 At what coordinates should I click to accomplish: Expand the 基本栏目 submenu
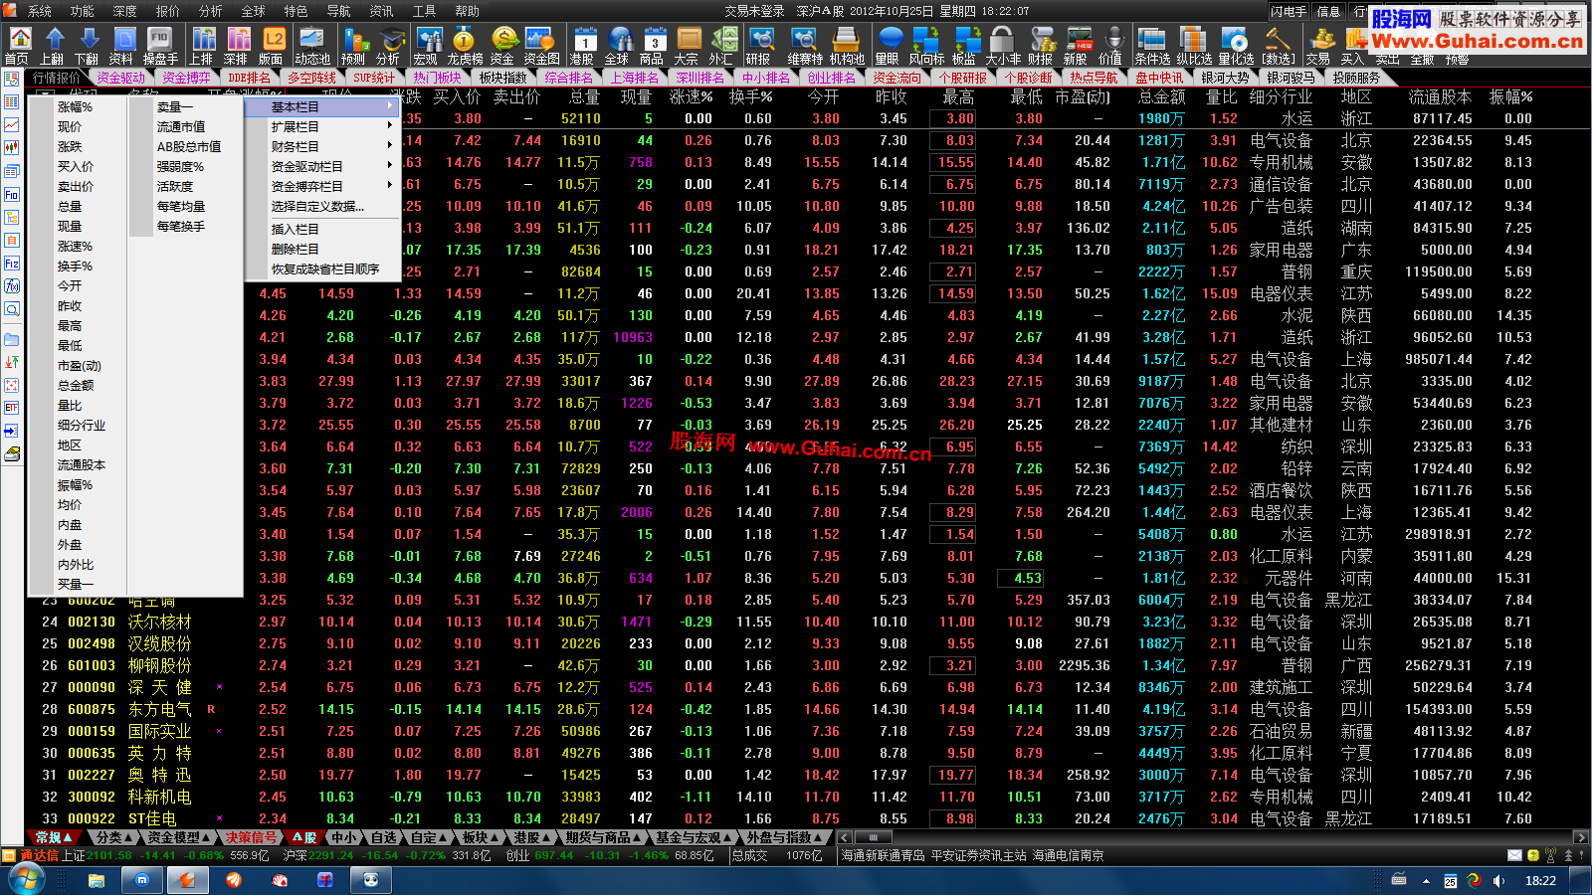coord(323,106)
